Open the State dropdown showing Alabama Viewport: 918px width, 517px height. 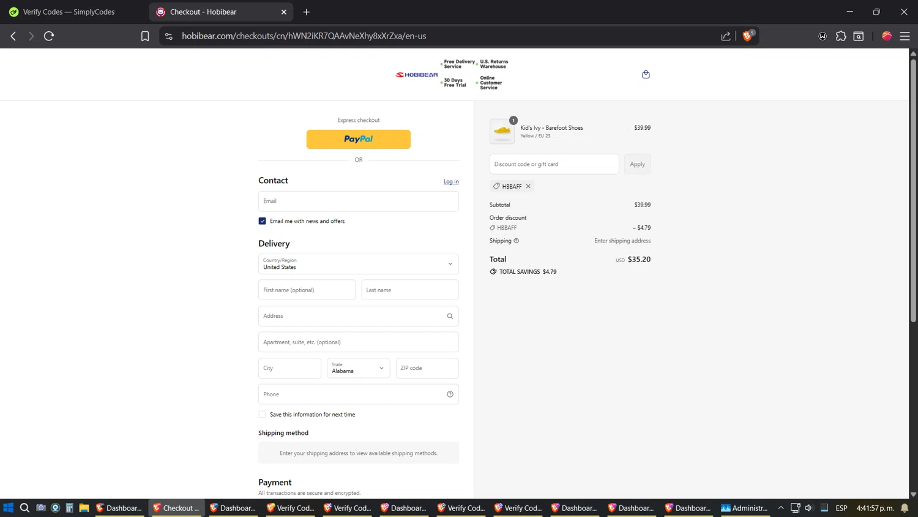(358, 368)
